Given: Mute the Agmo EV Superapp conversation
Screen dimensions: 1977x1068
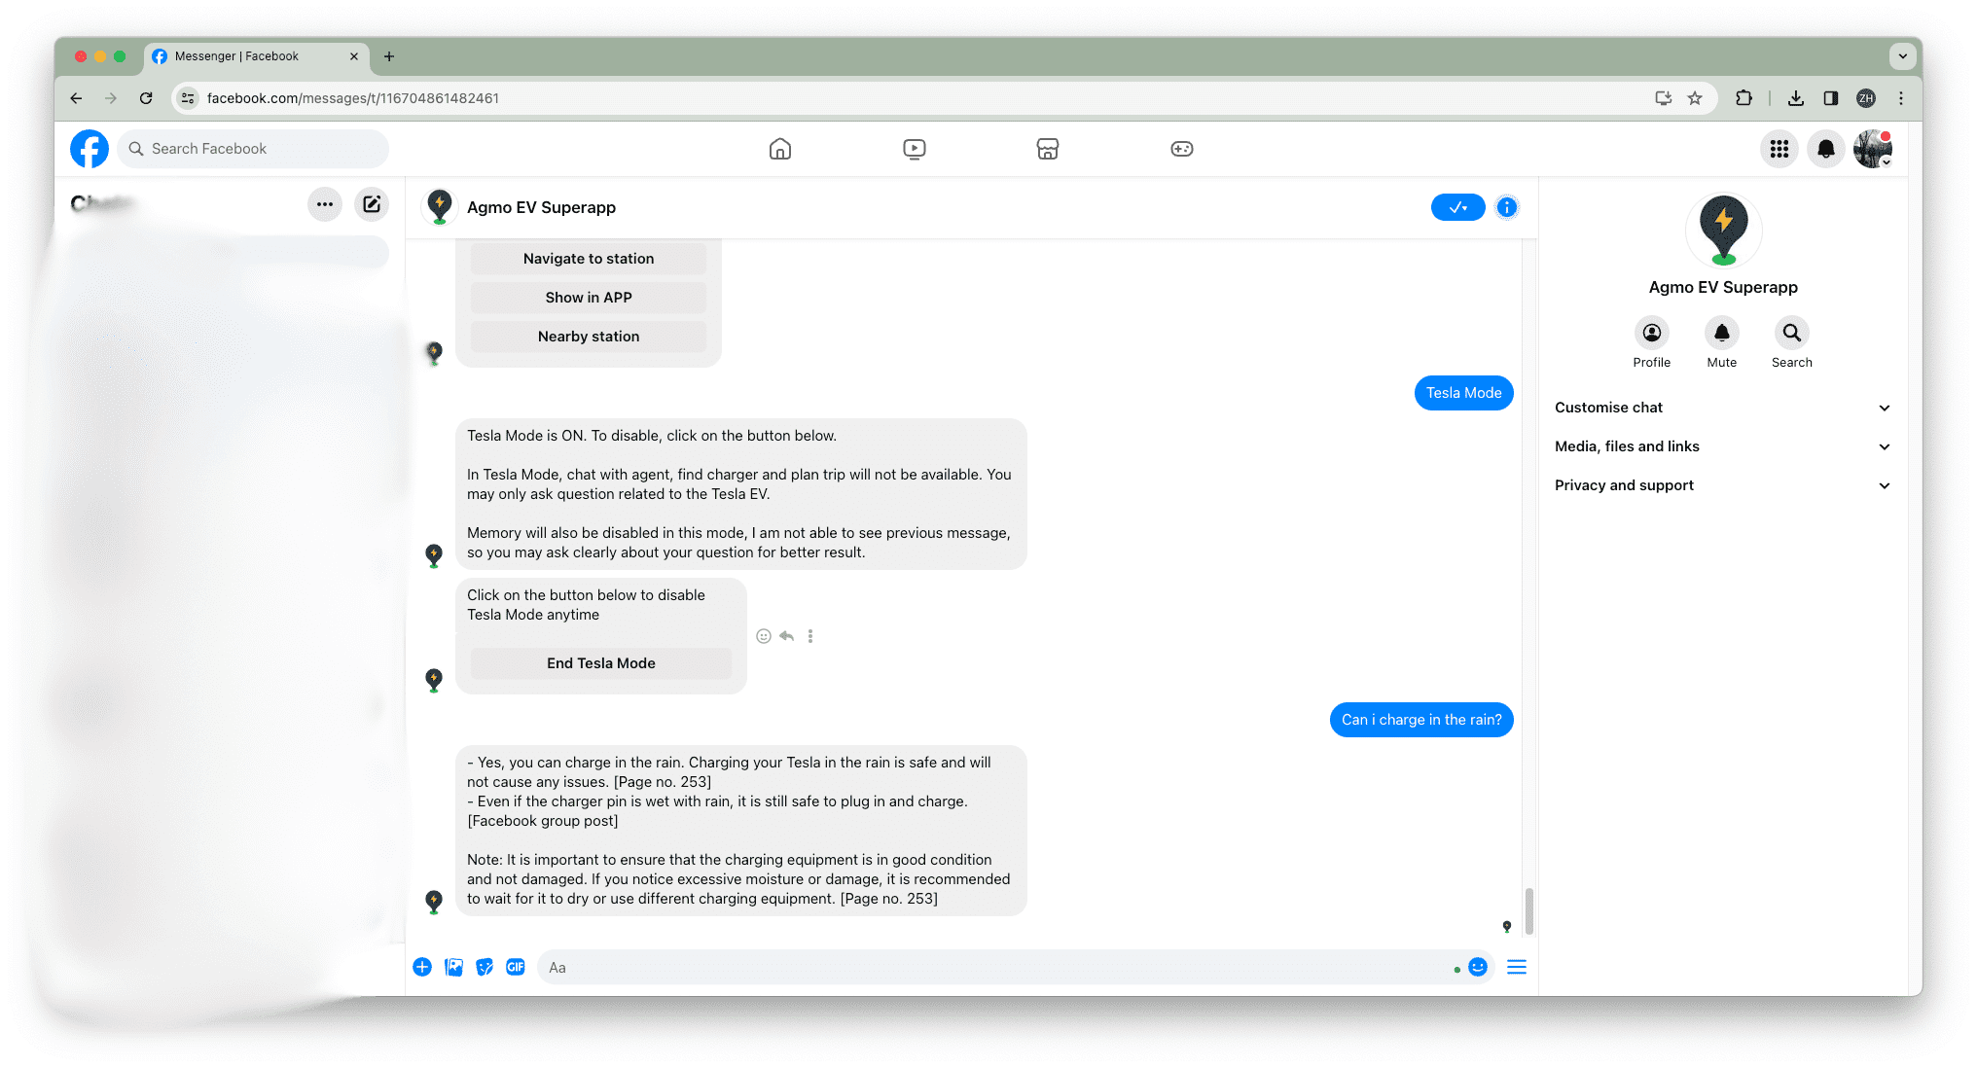Looking at the screenshot, I should (x=1722, y=334).
